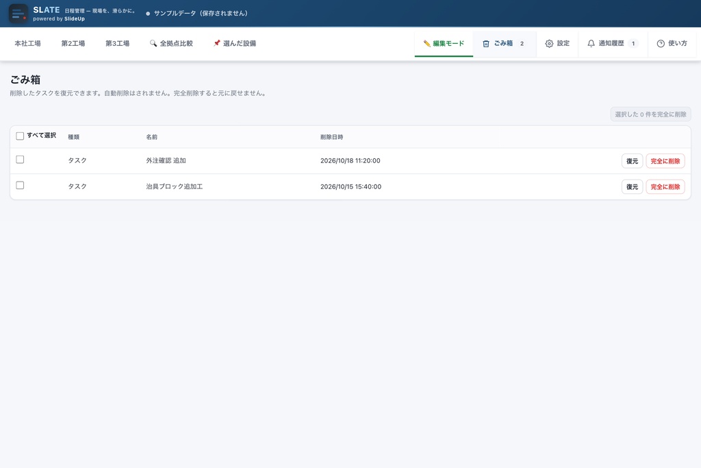701x468 pixels.
Task: Toggle 編集モード label in the nav bar
Action: point(448,43)
